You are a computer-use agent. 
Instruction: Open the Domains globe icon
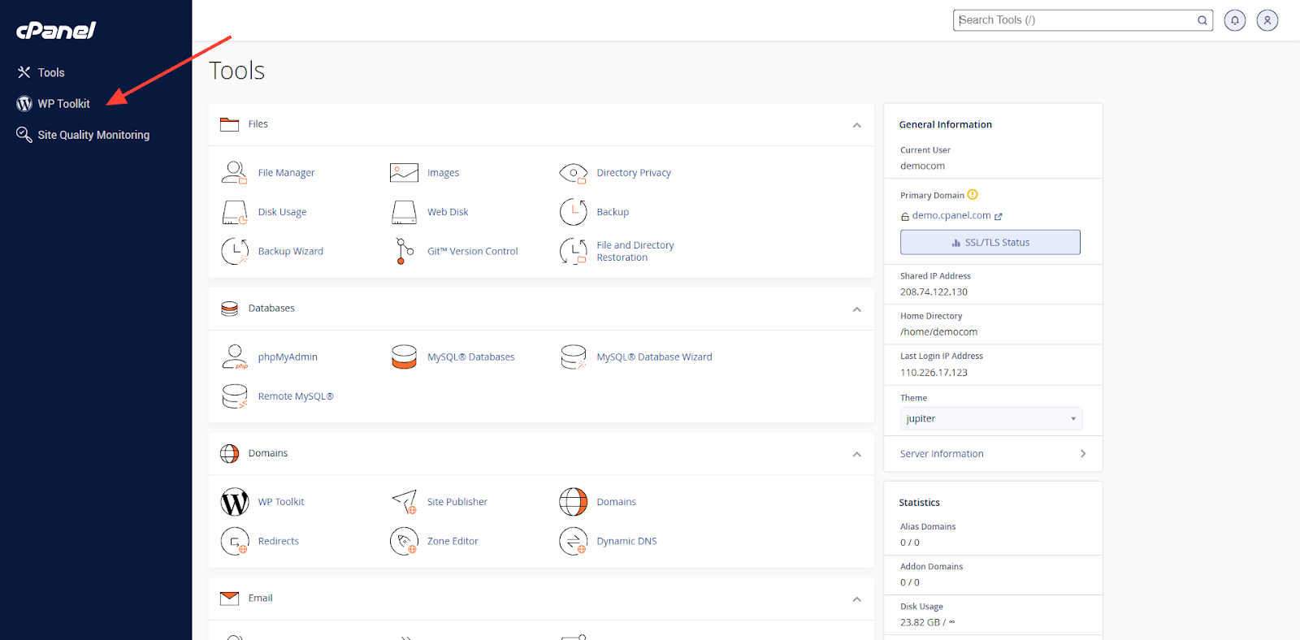tap(573, 502)
